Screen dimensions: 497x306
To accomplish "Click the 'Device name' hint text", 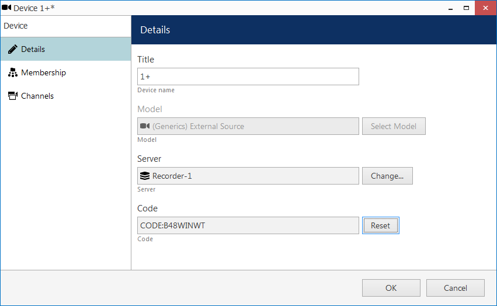I will coord(156,90).
